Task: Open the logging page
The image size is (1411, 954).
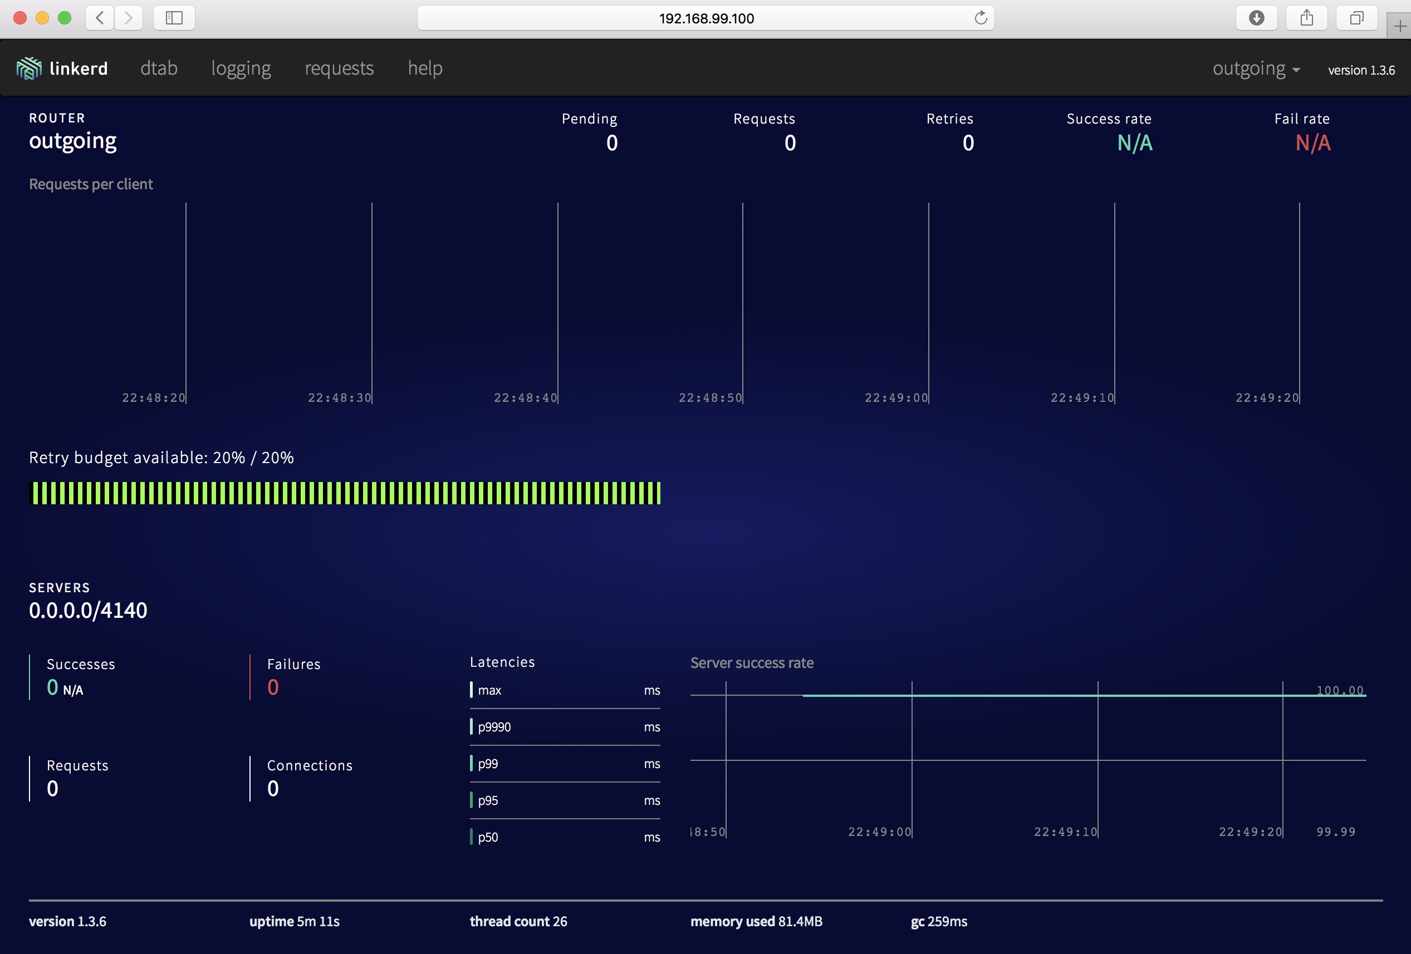Action: 241,68
